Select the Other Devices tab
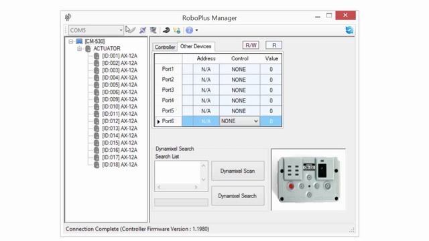This screenshot has height=241, width=429. click(196, 46)
